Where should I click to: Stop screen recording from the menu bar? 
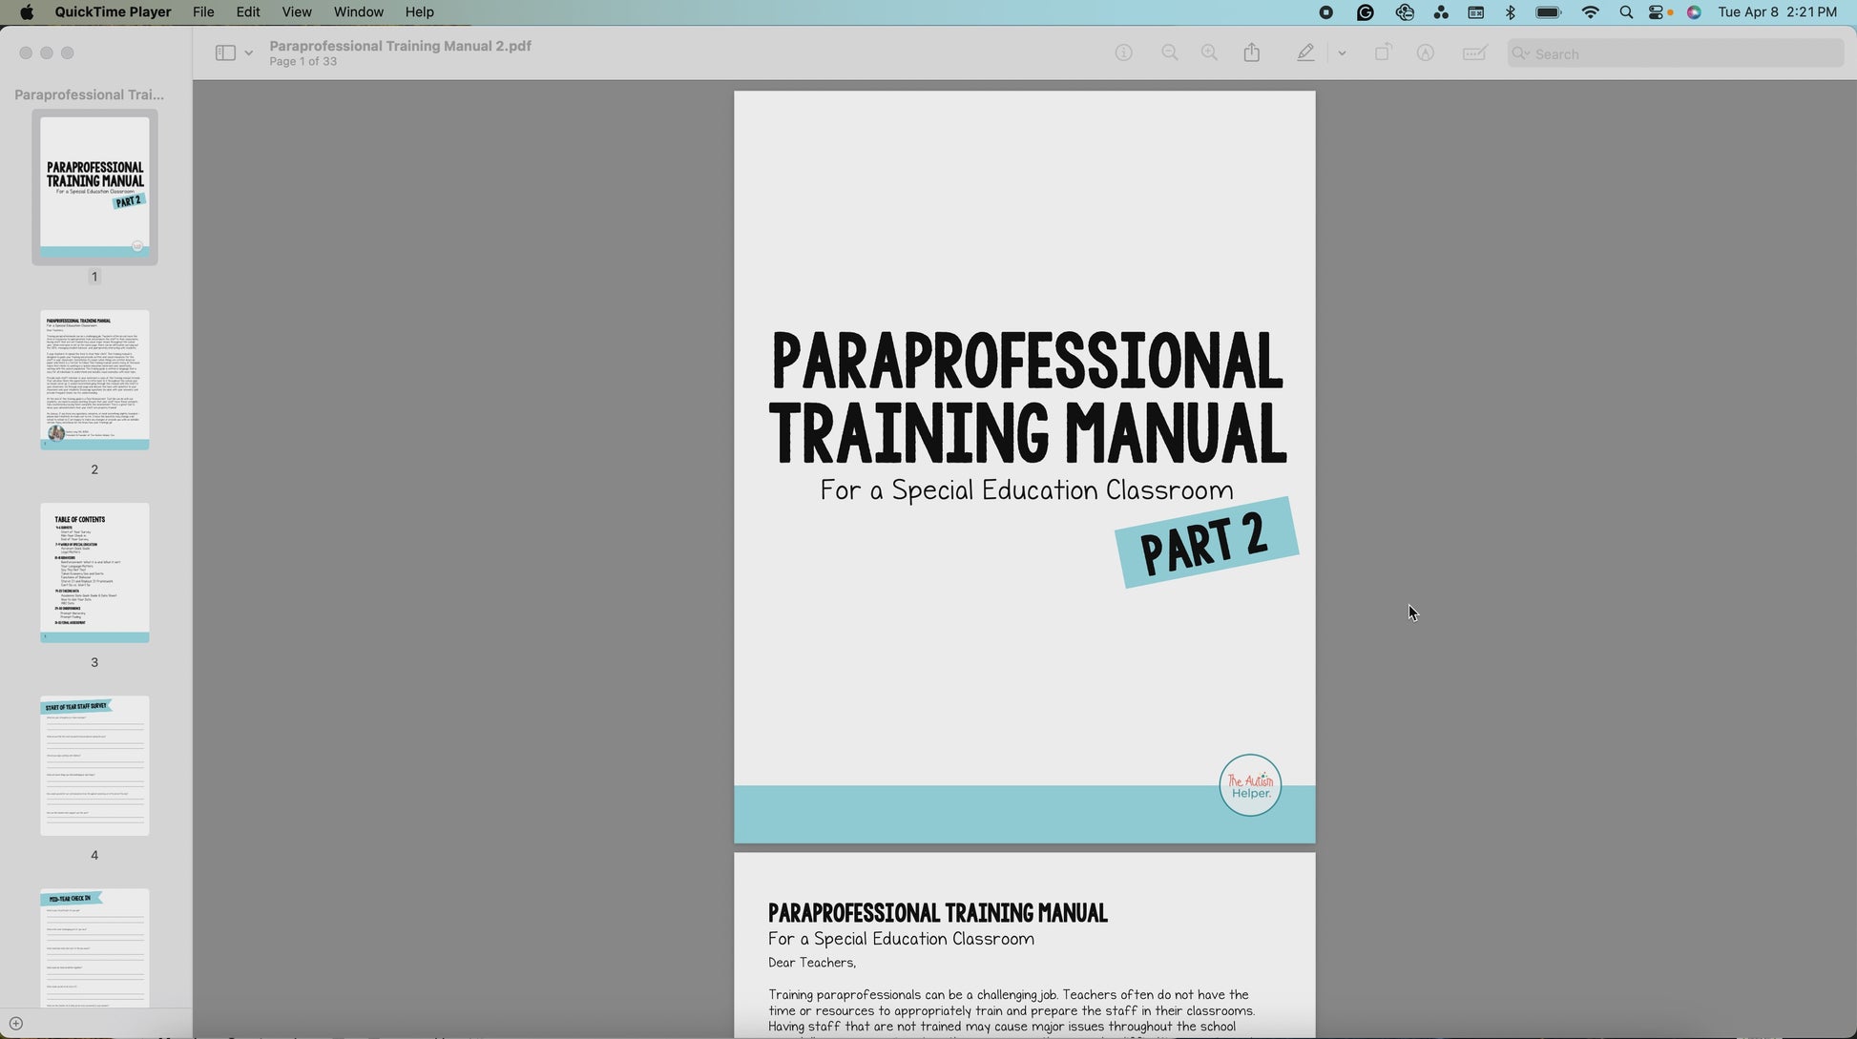coord(1325,12)
